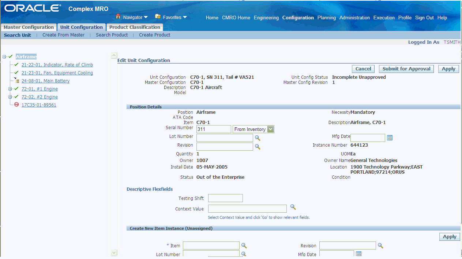Click the Mfg Date field in Position Details

[368, 138]
